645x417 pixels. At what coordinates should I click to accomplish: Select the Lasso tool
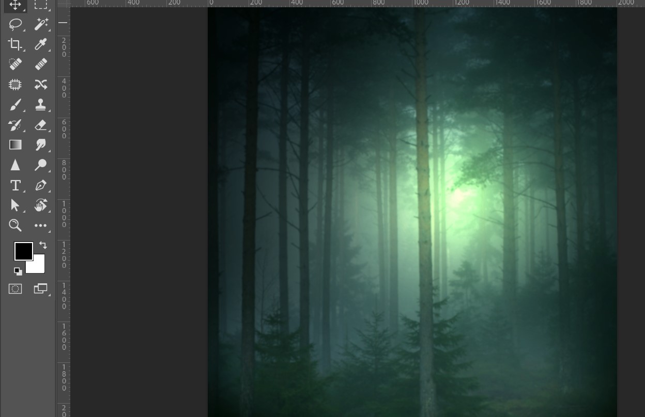click(x=15, y=24)
